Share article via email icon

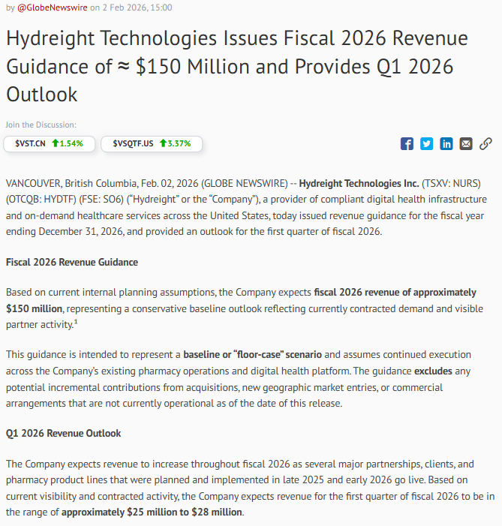(466, 144)
